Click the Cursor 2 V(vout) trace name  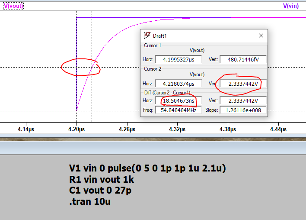[x=197, y=74]
